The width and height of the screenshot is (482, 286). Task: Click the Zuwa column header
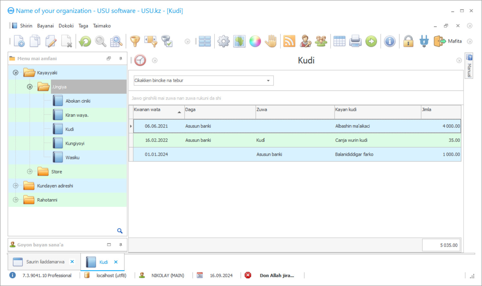pos(295,112)
